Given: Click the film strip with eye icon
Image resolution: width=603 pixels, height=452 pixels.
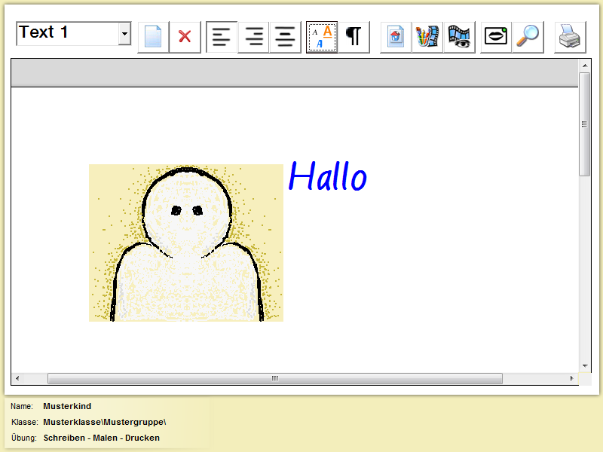Looking at the screenshot, I should 458,36.
